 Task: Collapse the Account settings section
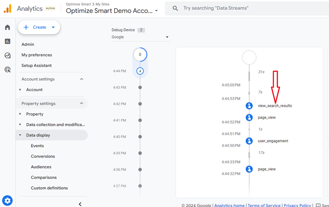81,79
